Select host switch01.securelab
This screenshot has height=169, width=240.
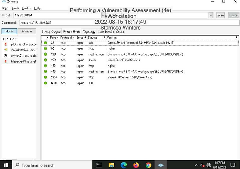click(24, 56)
